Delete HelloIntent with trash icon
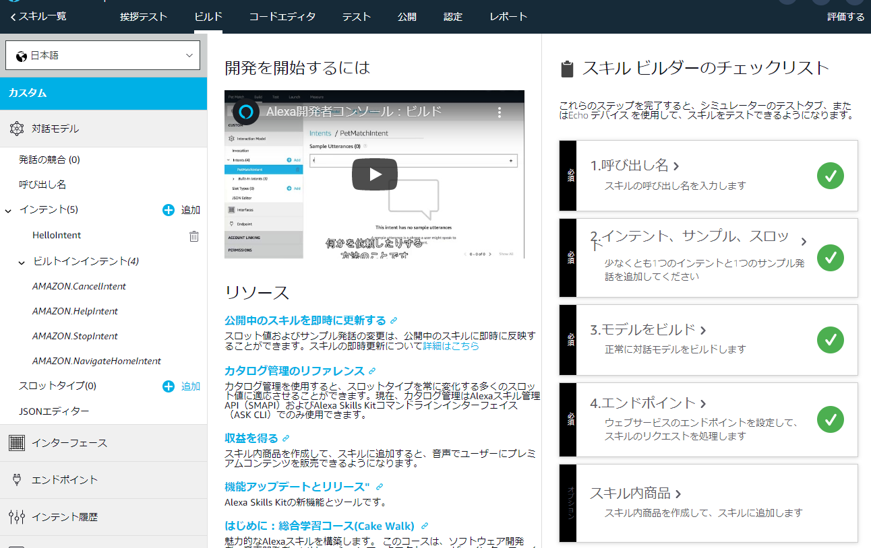 tap(194, 236)
